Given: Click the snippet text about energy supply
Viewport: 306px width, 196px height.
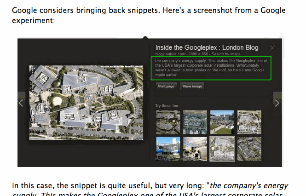Looking at the screenshot, I should click(211, 68).
